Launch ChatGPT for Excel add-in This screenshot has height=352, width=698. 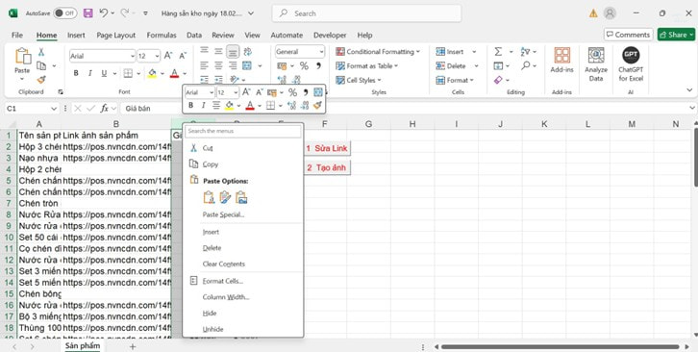click(631, 64)
